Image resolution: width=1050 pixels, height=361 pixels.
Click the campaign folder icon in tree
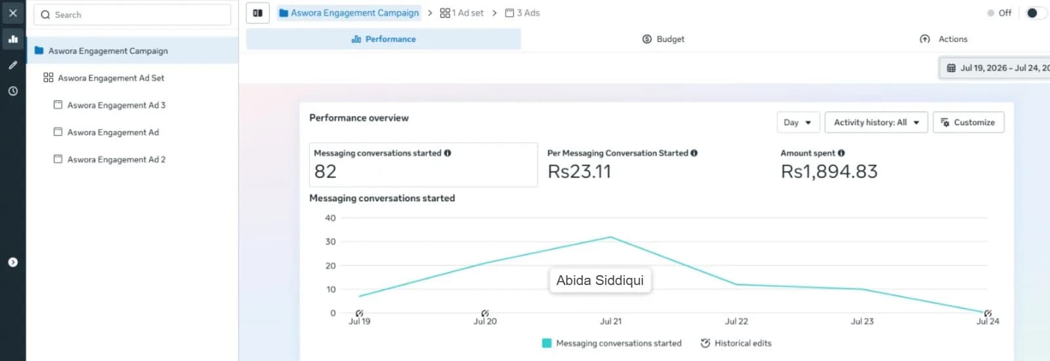pyautogui.click(x=39, y=50)
